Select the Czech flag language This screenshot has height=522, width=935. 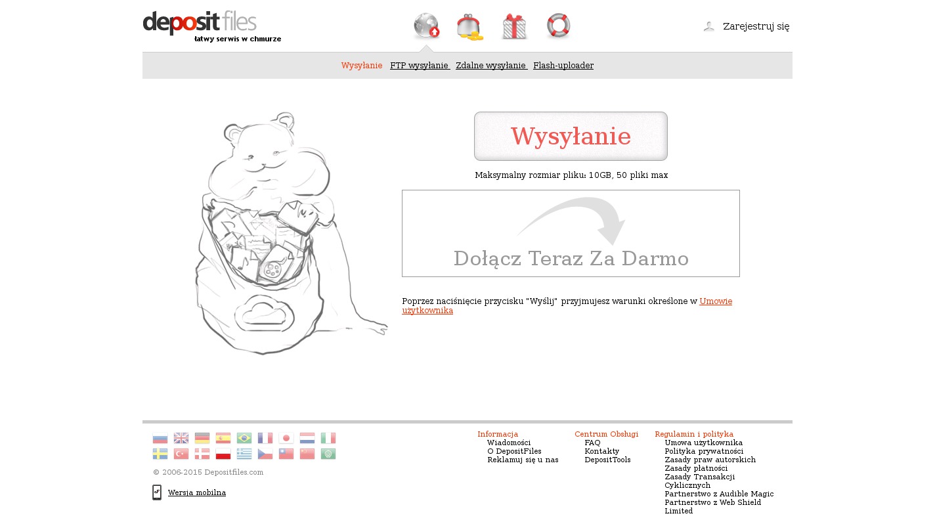pyautogui.click(x=265, y=454)
